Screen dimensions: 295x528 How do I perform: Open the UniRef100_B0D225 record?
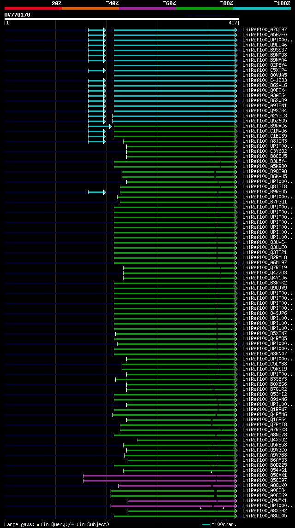click(265, 466)
